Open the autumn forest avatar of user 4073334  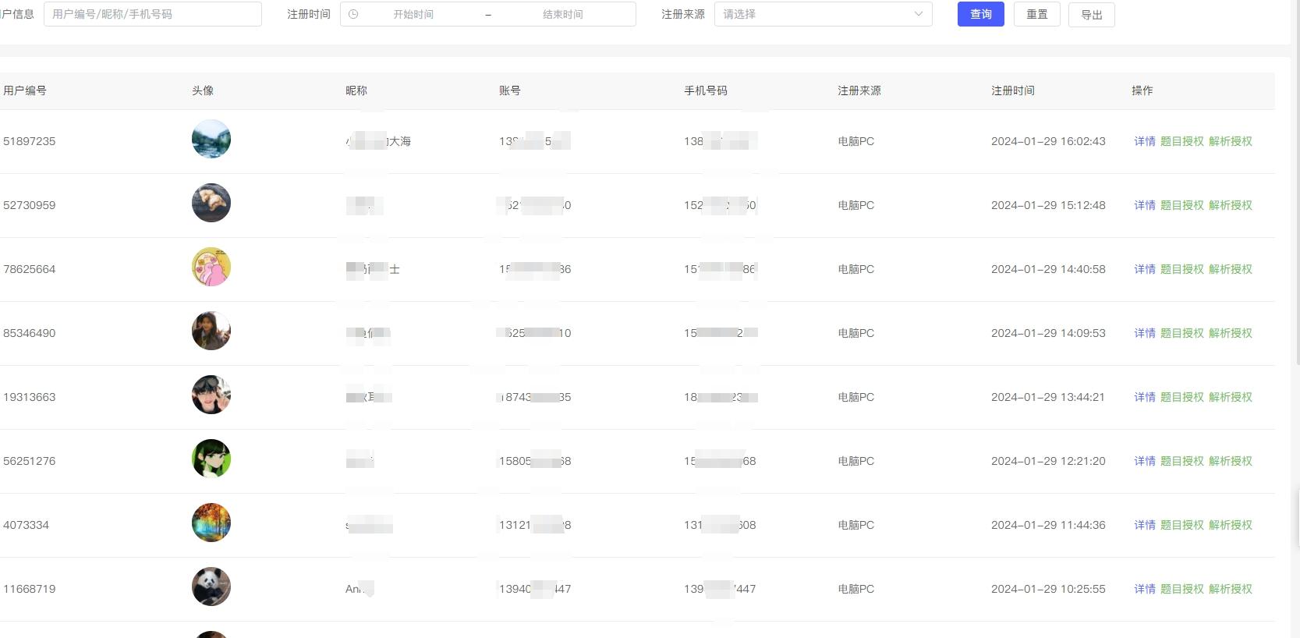point(211,523)
